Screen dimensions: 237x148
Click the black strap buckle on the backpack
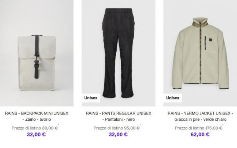36,63
